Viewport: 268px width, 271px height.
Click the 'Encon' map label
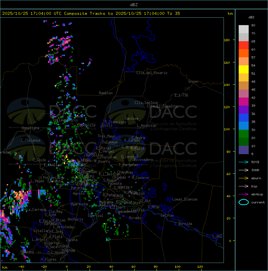tap(193, 81)
